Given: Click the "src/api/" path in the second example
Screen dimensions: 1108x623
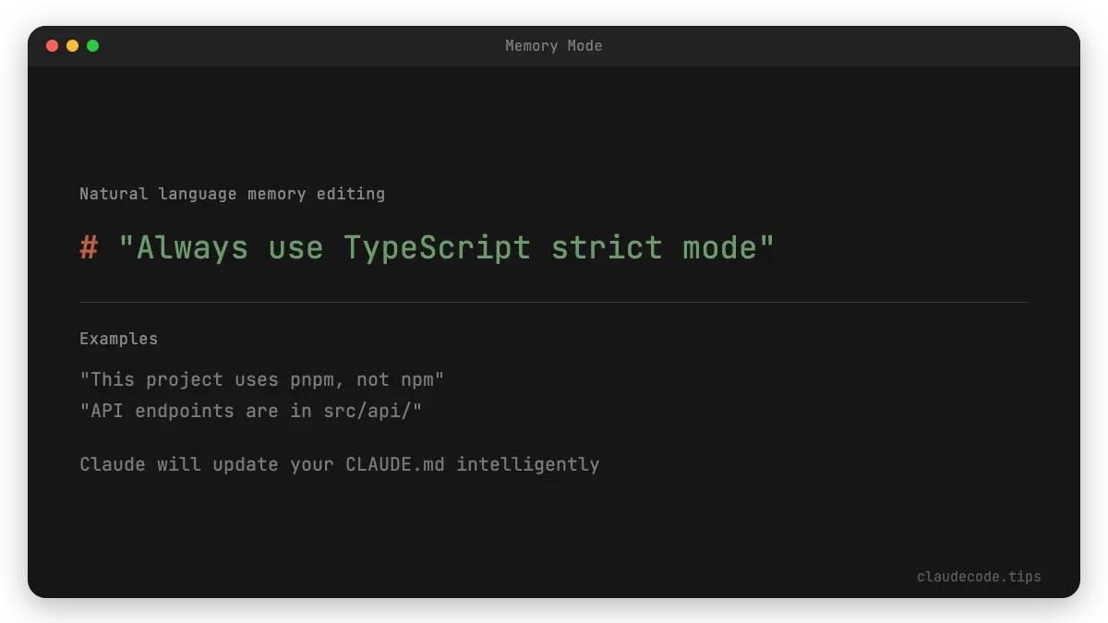Looking at the screenshot, I should pyautogui.click(x=372, y=411).
